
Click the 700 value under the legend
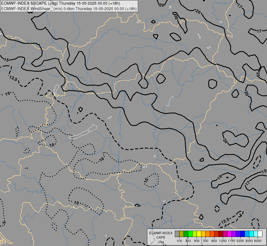point(206,241)
